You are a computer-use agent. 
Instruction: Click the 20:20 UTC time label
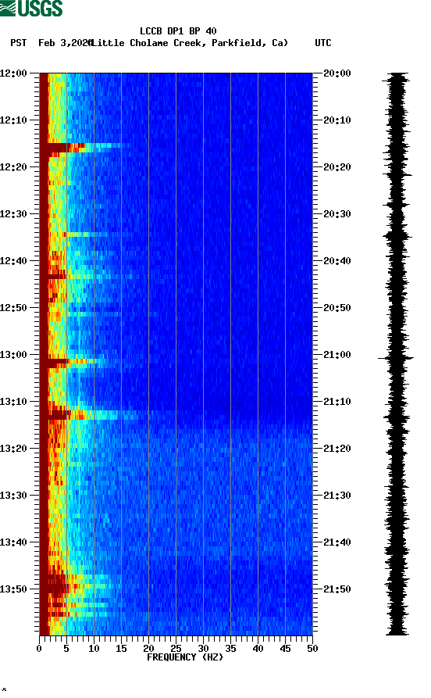[x=337, y=167]
